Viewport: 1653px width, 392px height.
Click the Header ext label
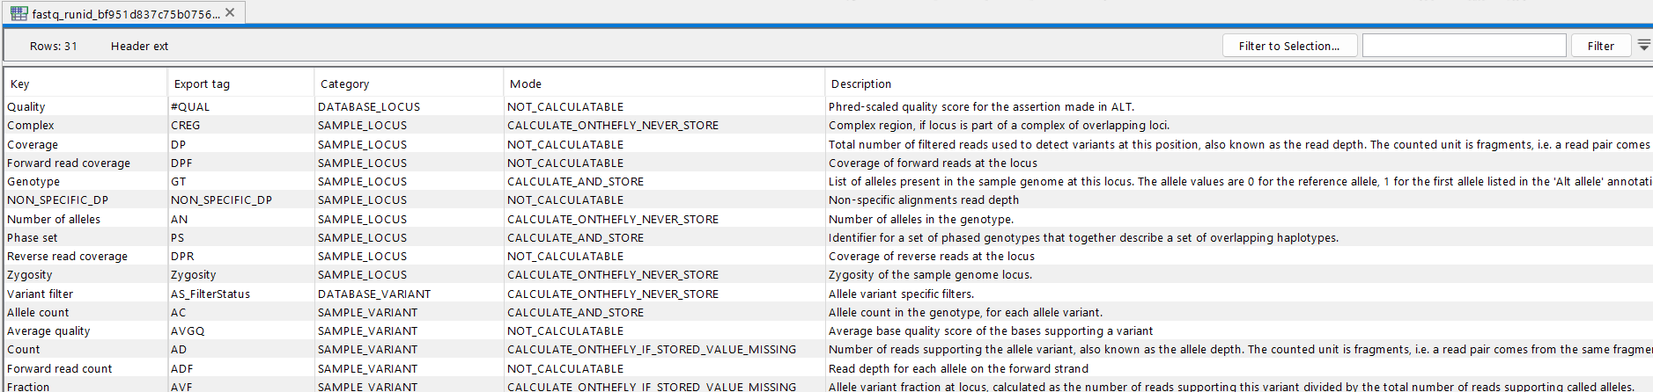pos(139,47)
